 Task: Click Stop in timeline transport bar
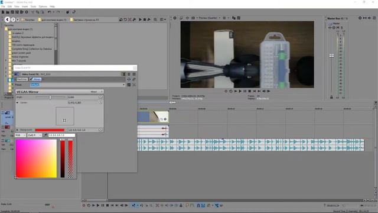point(107,205)
